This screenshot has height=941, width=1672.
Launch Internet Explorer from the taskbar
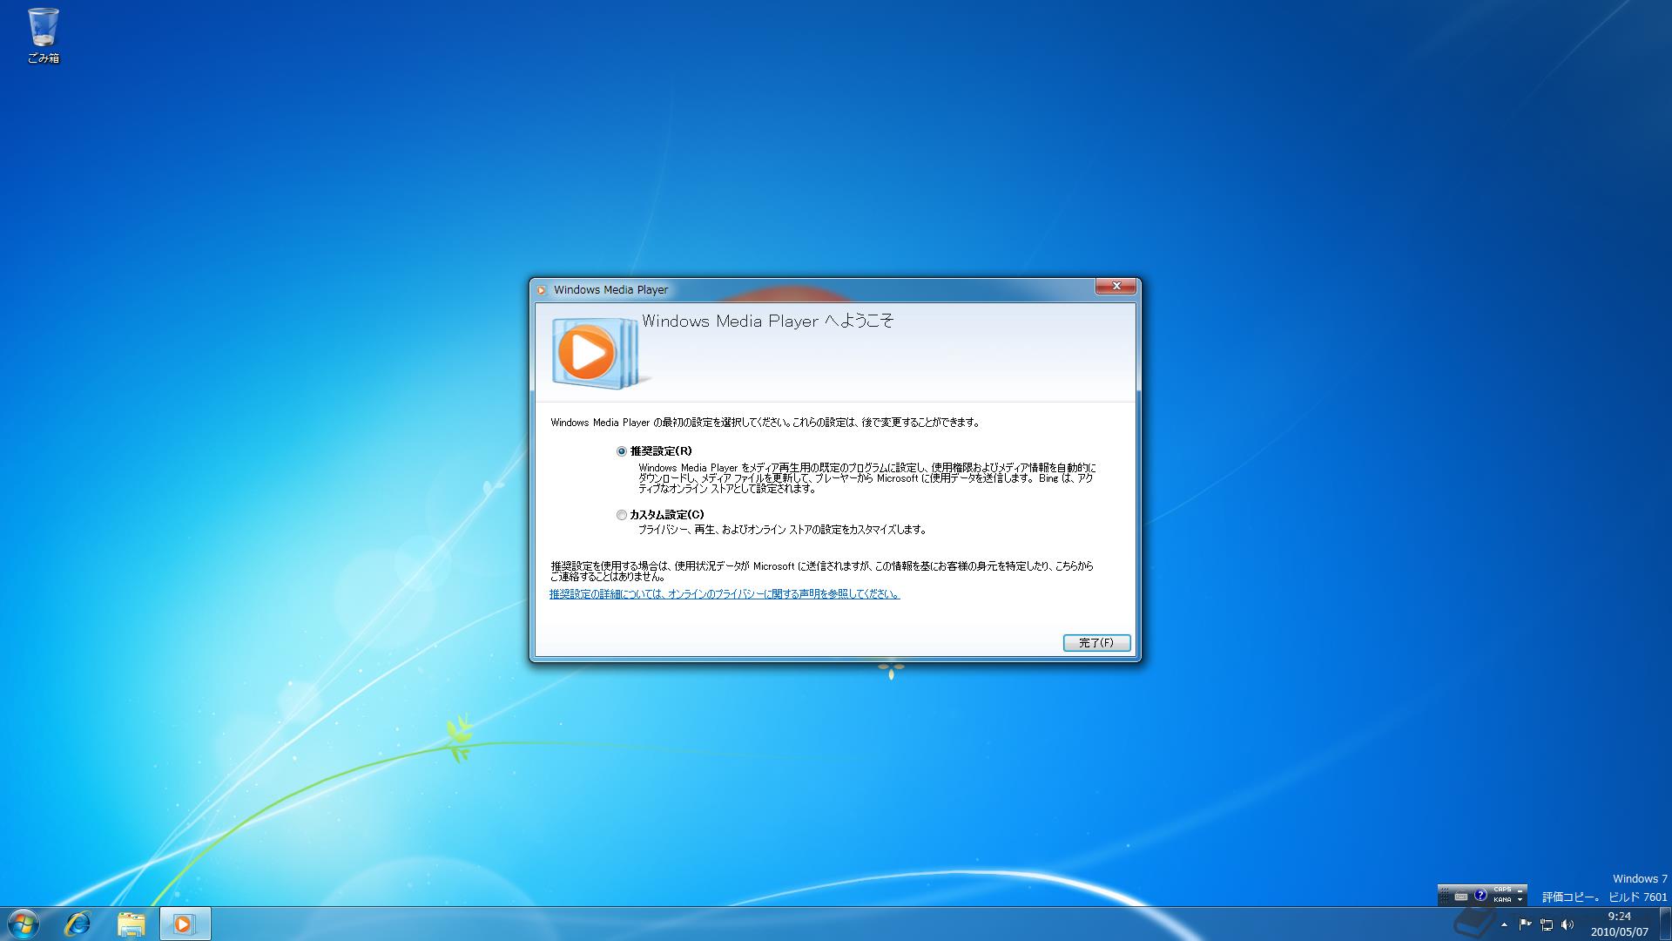[x=78, y=924]
